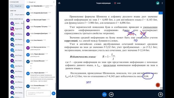Image resolution: width=174 pixels, height=98 pixels.
Task: Click the message beginning 'буква ф была заимствована'
Action: coord(43,78)
